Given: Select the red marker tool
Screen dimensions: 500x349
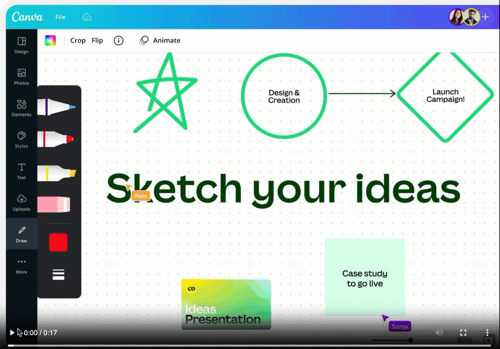Looking at the screenshot, I should click(x=56, y=139).
